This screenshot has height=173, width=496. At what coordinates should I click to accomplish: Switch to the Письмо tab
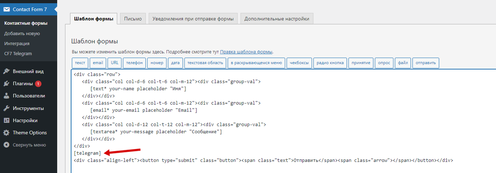tap(133, 19)
